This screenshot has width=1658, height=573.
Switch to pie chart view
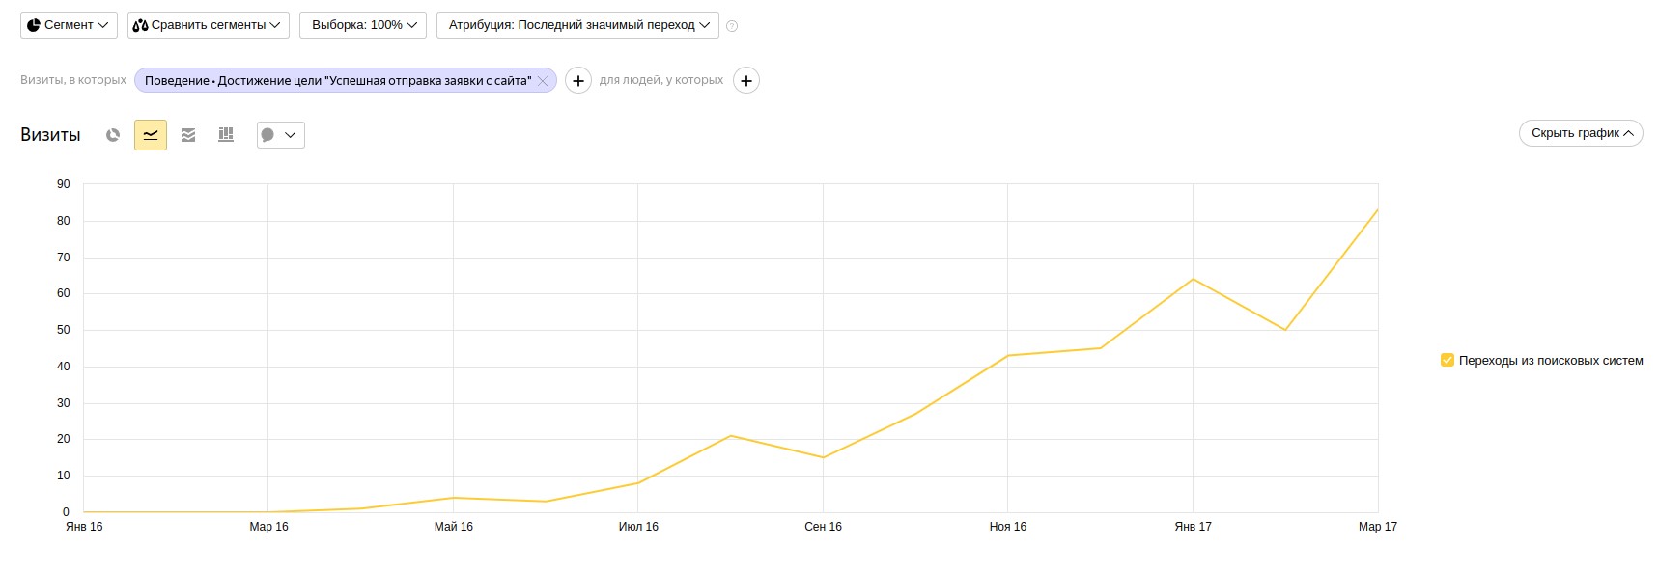pyautogui.click(x=113, y=135)
